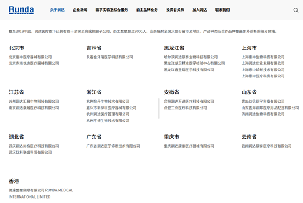
Task: Click 苏州润达汇昌生物科技有限公司
Action: [x=33, y=101]
